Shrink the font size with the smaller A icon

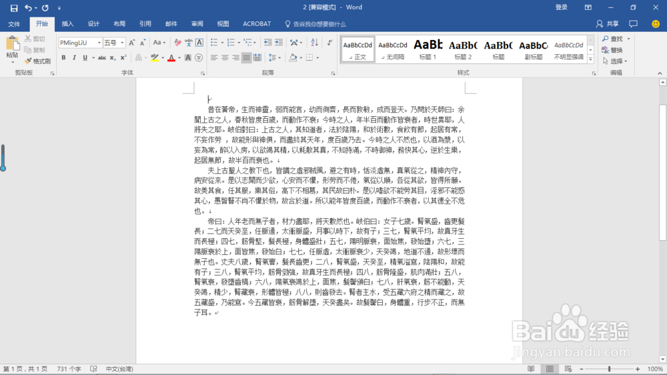(x=143, y=43)
